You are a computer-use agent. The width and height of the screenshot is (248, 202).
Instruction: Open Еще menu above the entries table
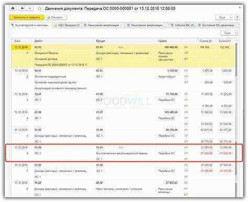[x=229, y=33]
